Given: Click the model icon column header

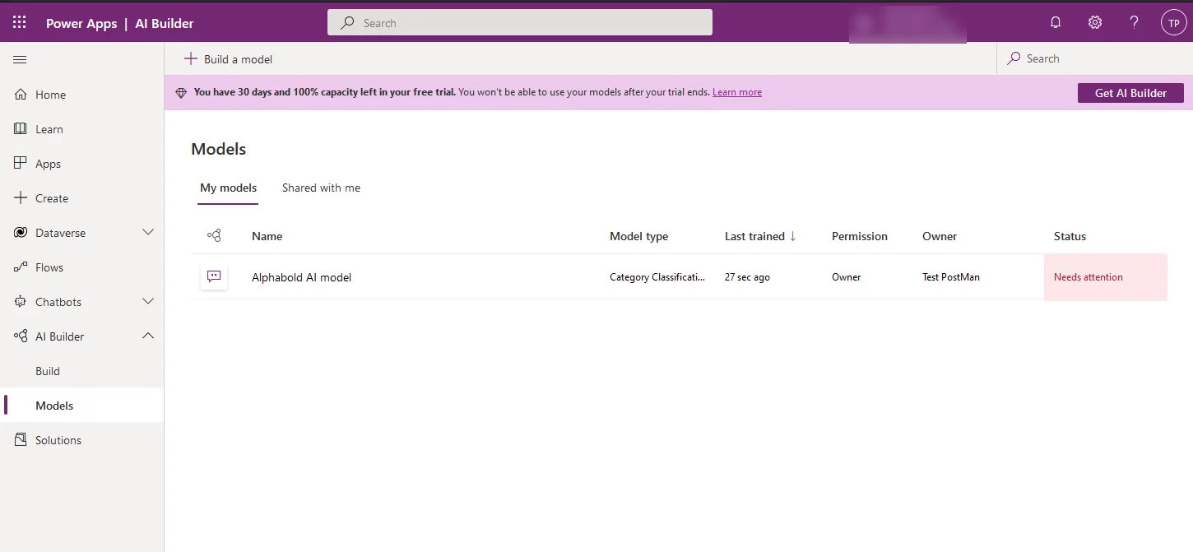Looking at the screenshot, I should coord(214,236).
